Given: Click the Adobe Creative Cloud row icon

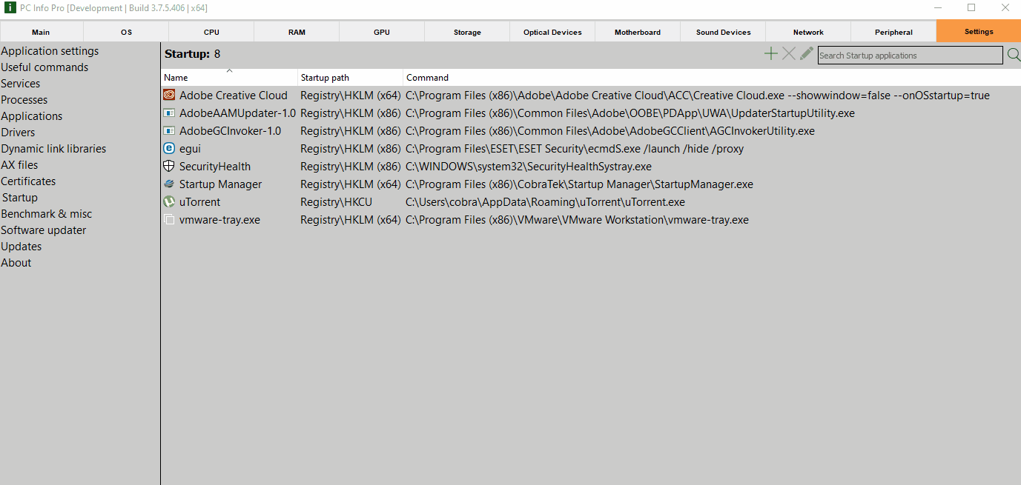Looking at the screenshot, I should coord(169,95).
